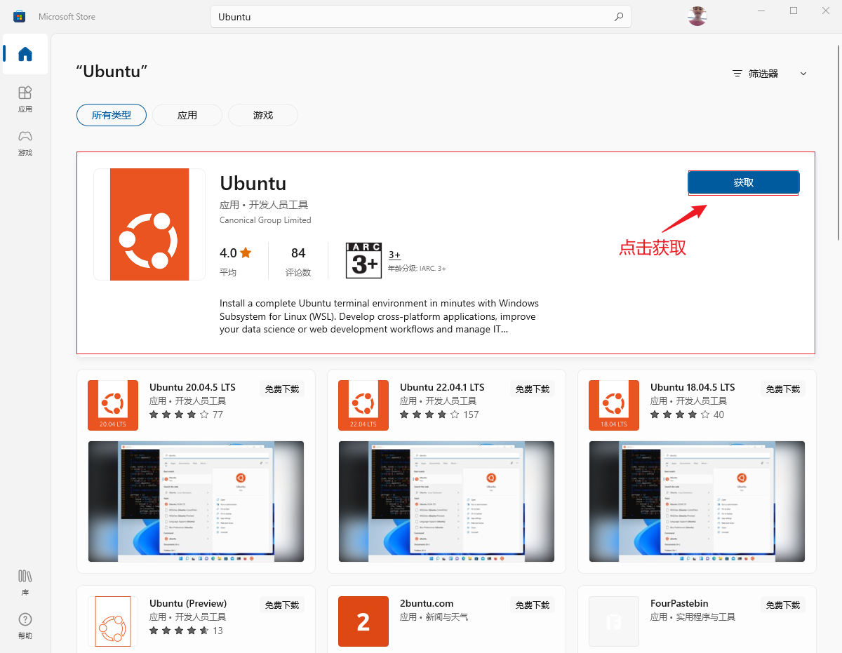Click the Ubuntu 20.04.5 LTS title
This screenshot has height=653, width=842.
[x=192, y=387]
